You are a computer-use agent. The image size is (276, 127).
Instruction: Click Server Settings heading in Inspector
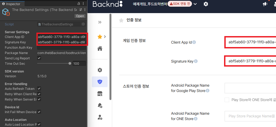[17, 32]
